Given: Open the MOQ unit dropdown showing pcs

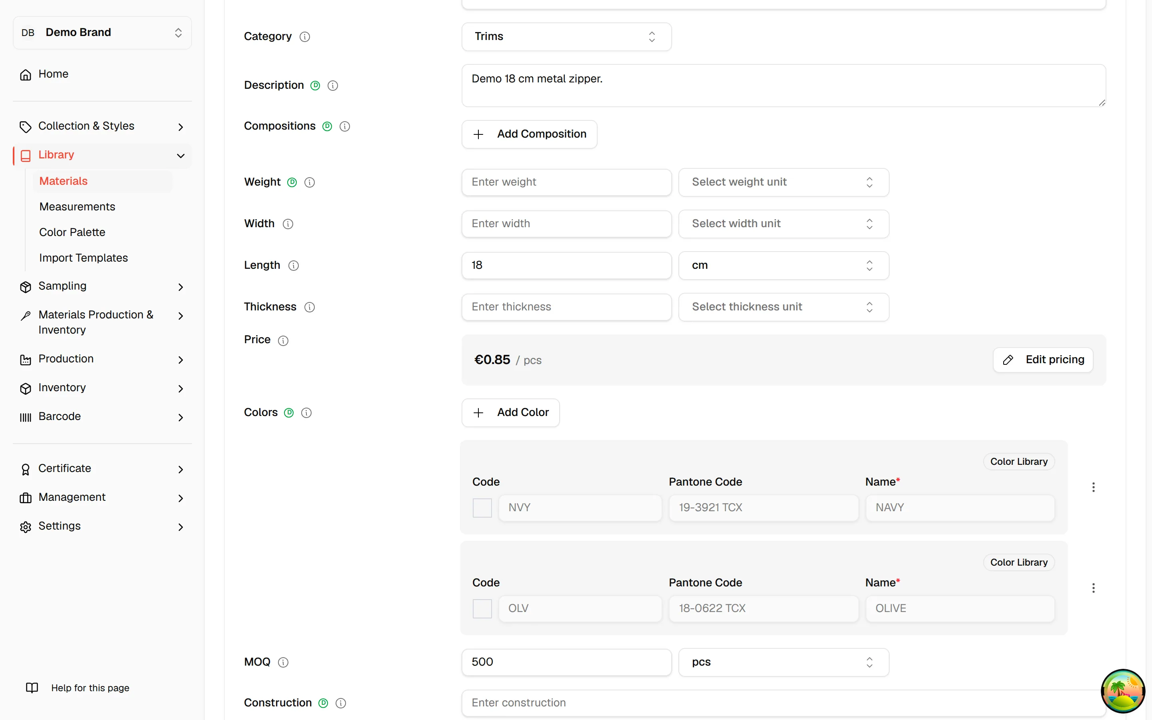Looking at the screenshot, I should click(784, 662).
